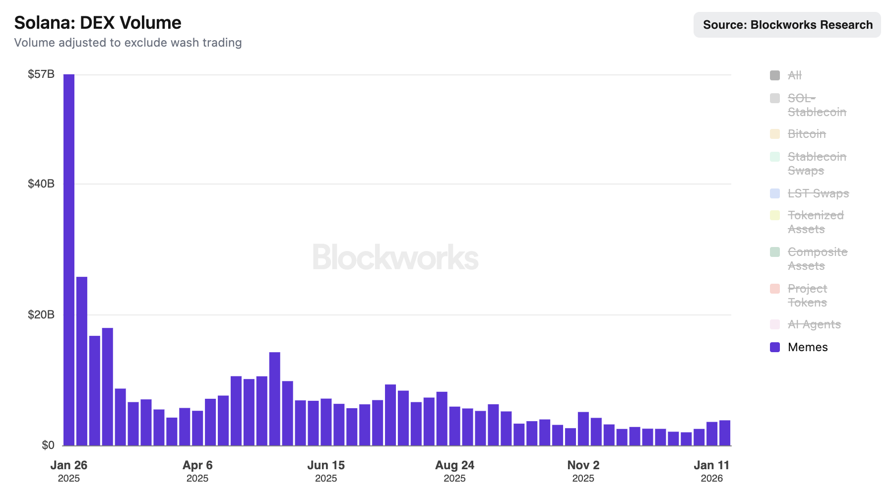Show Composite Assets series

coord(817,259)
